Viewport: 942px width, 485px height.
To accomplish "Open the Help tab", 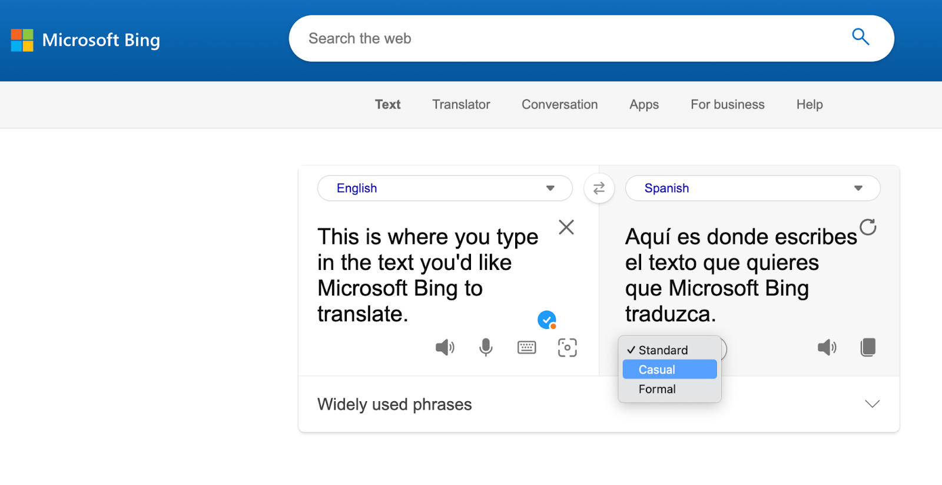I will point(810,104).
